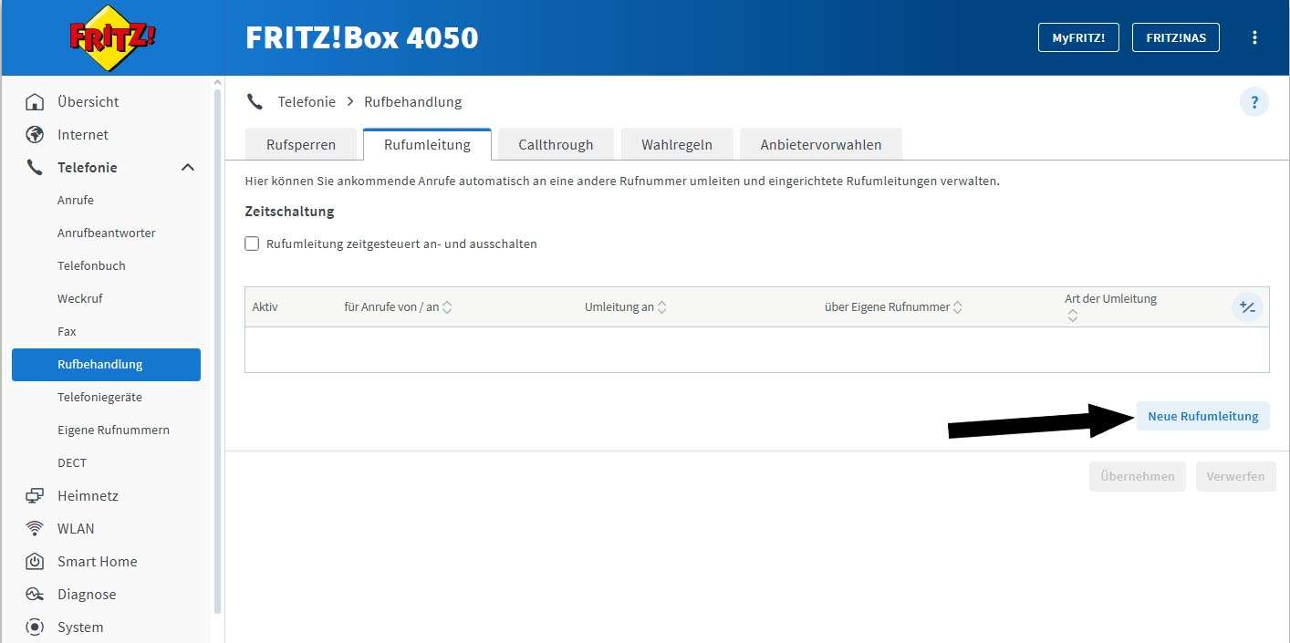Click the Smart Home icon

click(35, 562)
